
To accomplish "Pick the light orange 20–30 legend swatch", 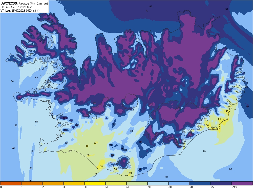I will click(x=53, y=183).
